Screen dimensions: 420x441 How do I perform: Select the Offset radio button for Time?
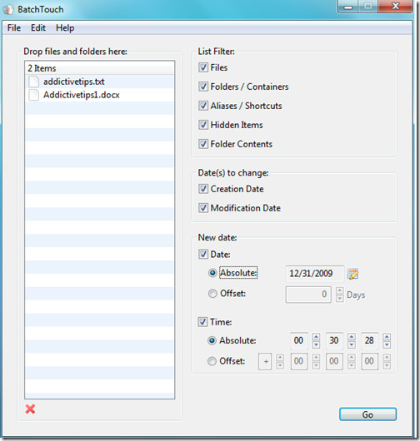coord(212,361)
